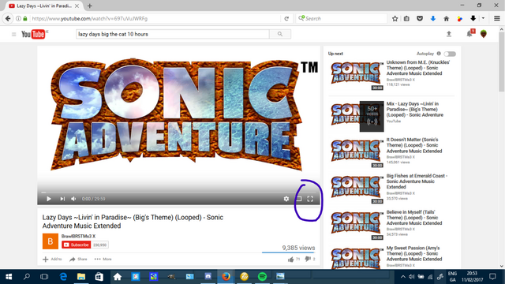Bookmark this page with the star

[395, 19]
